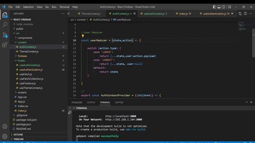The image size is (255, 143).
Task: Click the context breadcrumb segment
Action: (81, 19)
